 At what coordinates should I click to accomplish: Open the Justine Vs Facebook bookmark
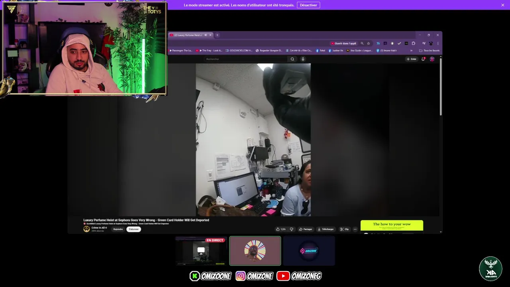pos(335,51)
